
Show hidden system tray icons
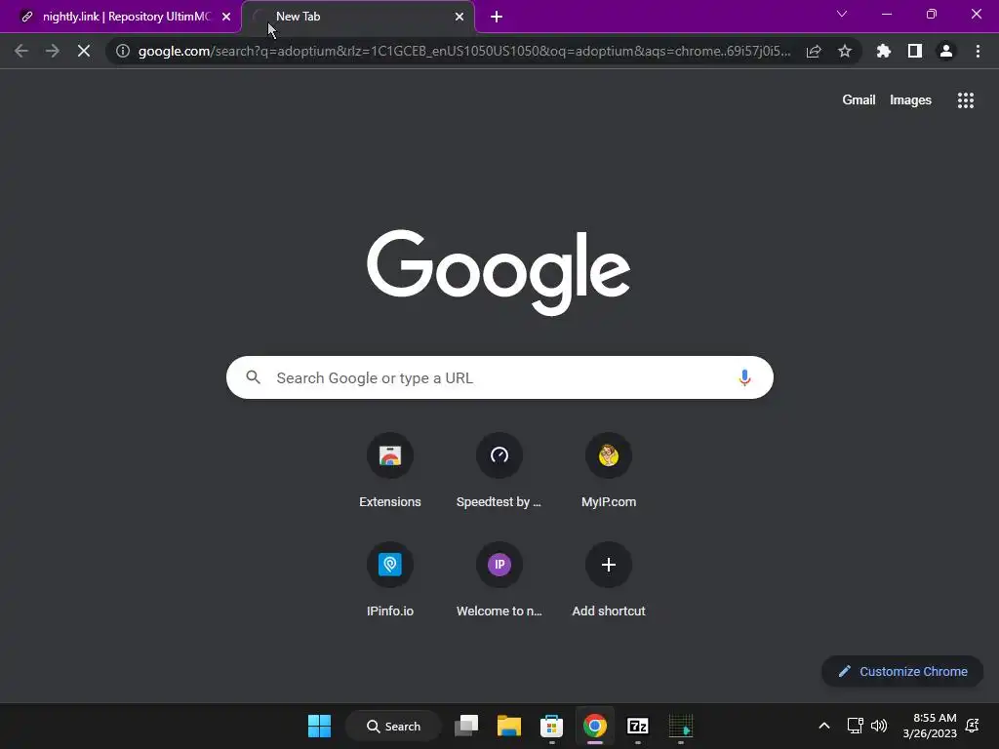pos(823,726)
